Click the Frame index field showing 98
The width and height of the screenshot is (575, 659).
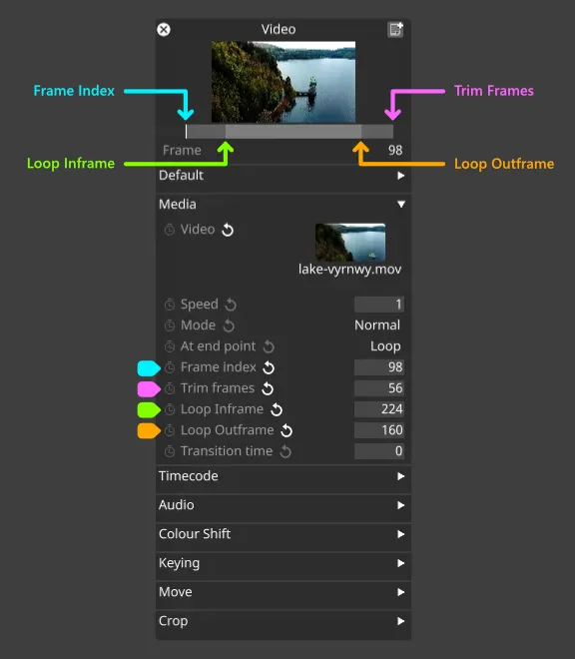379,367
